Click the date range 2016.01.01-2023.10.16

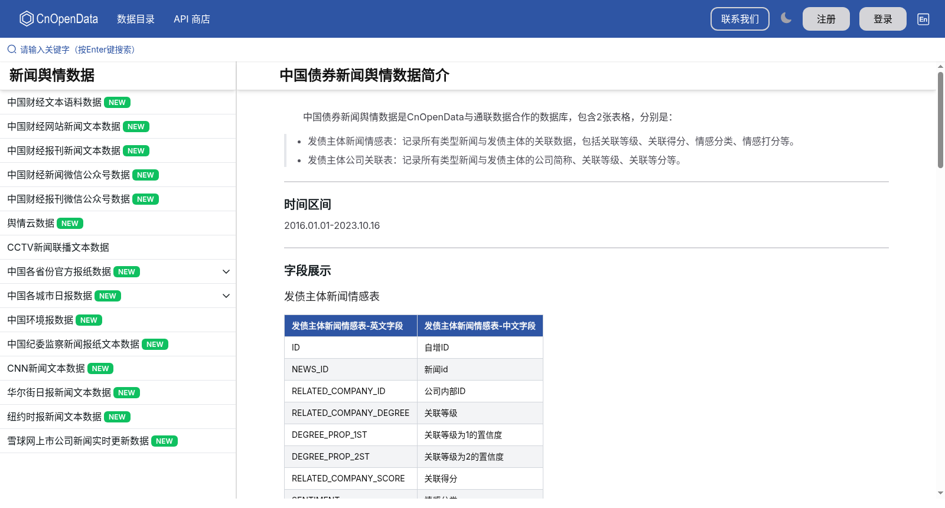click(x=332, y=225)
